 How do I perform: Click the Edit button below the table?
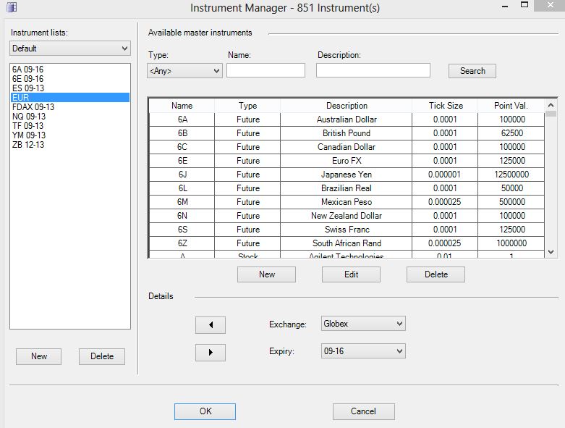pyautogui.click(x=351, y=274)
